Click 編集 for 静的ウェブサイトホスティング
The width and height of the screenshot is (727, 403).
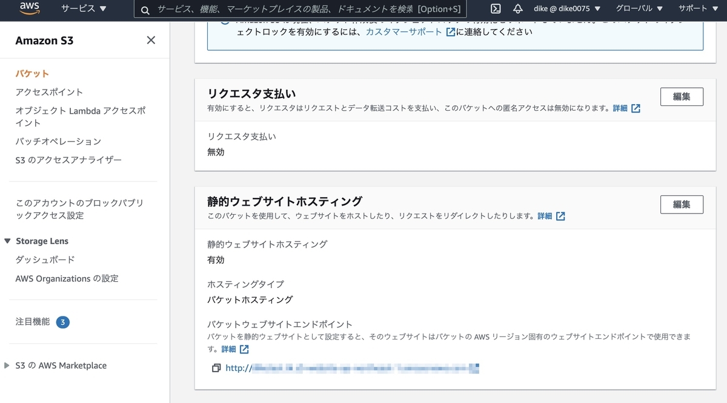coord(682,205)
